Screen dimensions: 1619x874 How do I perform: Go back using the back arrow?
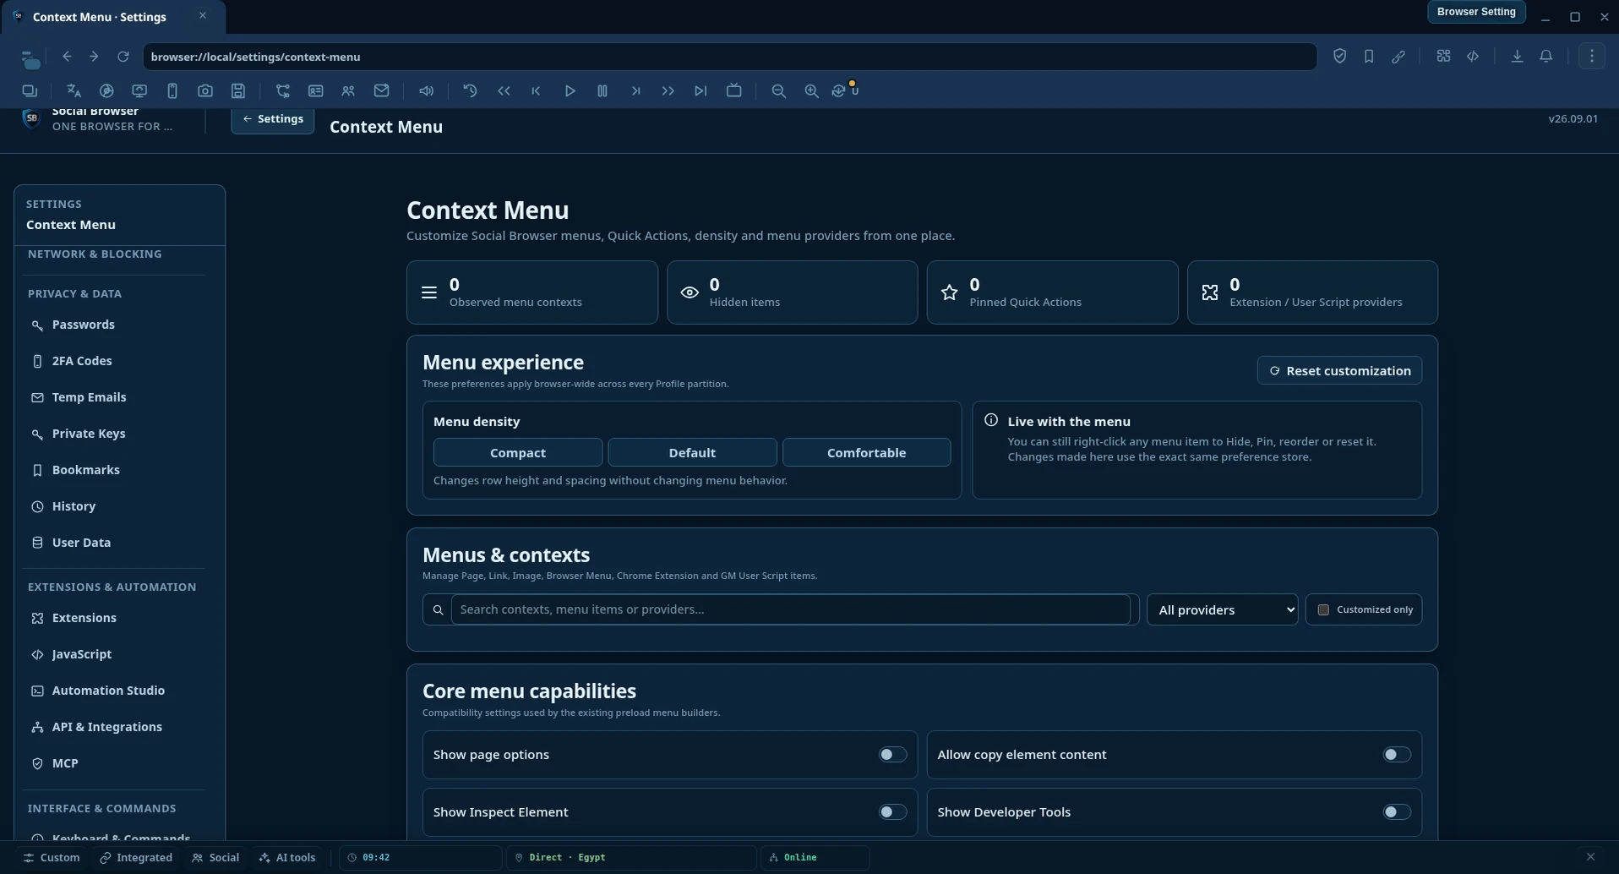click(67, 57)
